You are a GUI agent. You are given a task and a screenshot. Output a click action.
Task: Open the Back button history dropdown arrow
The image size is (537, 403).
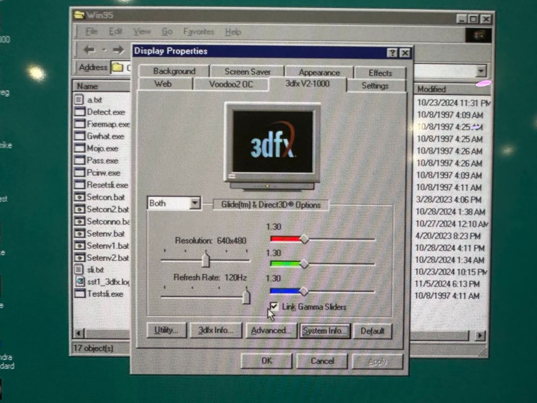click(x=104, y=50)
